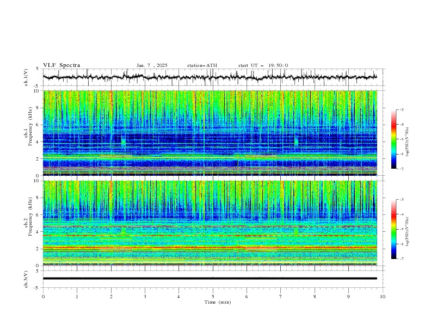The height and width of the screenshot is (333, 431).
Task: Click the "-3" tick on ch.2 colorbar
Action: point(402,200)
